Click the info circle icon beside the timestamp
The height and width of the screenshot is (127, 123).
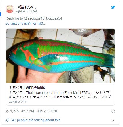click(x=113, y=111)
